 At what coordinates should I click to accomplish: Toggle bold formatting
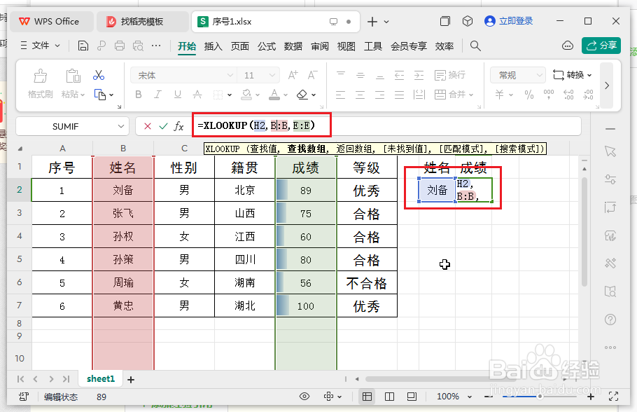[138, 95]
